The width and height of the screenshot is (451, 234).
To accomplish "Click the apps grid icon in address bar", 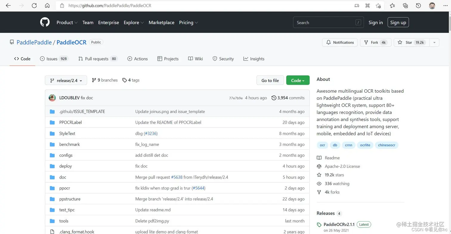I will (x=367, y=5).
